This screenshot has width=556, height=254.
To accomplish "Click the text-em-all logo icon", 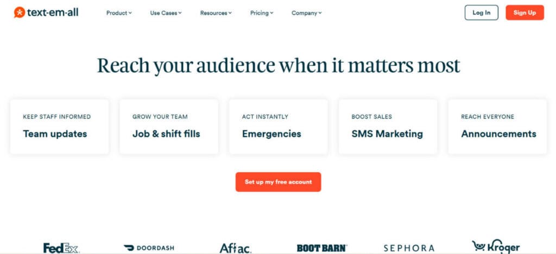I will pos(19,12).
